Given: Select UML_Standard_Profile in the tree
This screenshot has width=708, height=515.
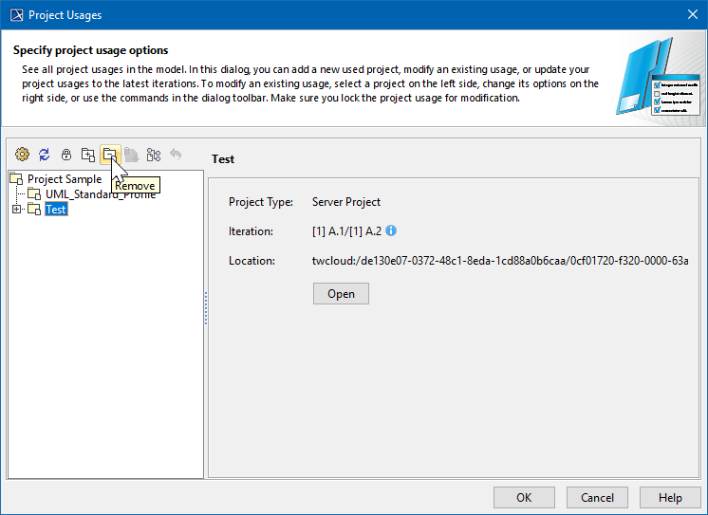Looking at the screenshot, I should [100, 194].
